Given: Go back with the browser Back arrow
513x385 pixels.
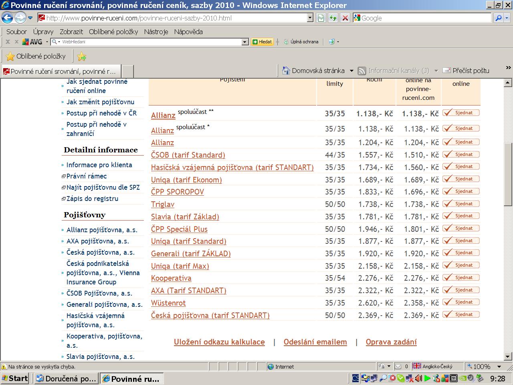Looking at the screenshot, I should pyautogui.click(x=8, y=18).
